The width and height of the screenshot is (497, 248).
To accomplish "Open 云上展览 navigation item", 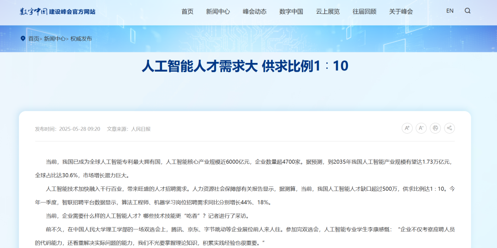I will (x=328, y=11).
